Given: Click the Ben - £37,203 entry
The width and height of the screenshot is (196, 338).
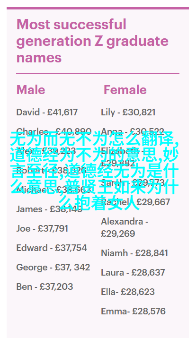Looking at the screenshot, I should (x=45, y=286).
